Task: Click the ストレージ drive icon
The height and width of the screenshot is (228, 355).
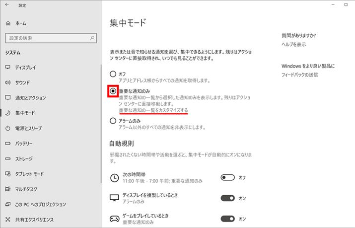Action: (x=8, y=158)
